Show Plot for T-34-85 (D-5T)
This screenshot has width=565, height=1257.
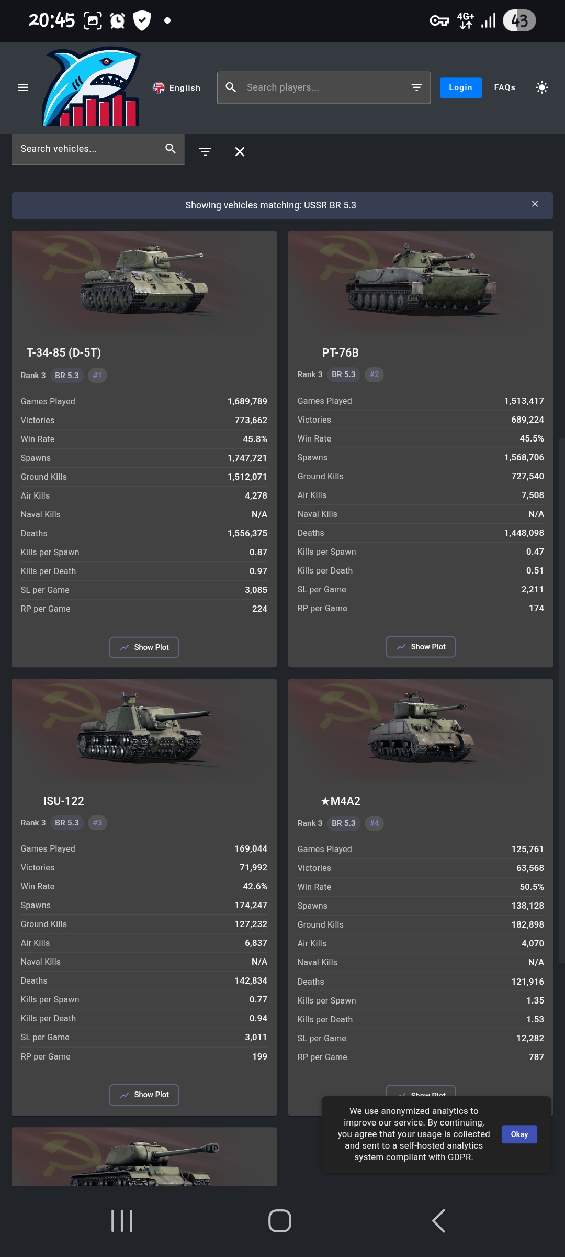[x=144, y=647]
